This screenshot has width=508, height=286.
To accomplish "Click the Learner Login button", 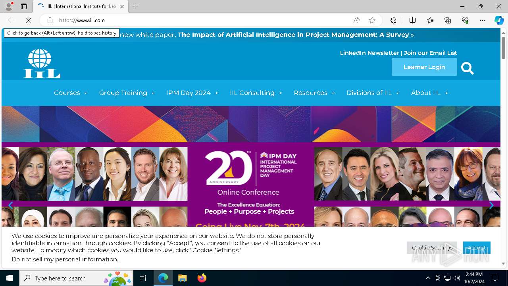I will [x=424, y=67].
